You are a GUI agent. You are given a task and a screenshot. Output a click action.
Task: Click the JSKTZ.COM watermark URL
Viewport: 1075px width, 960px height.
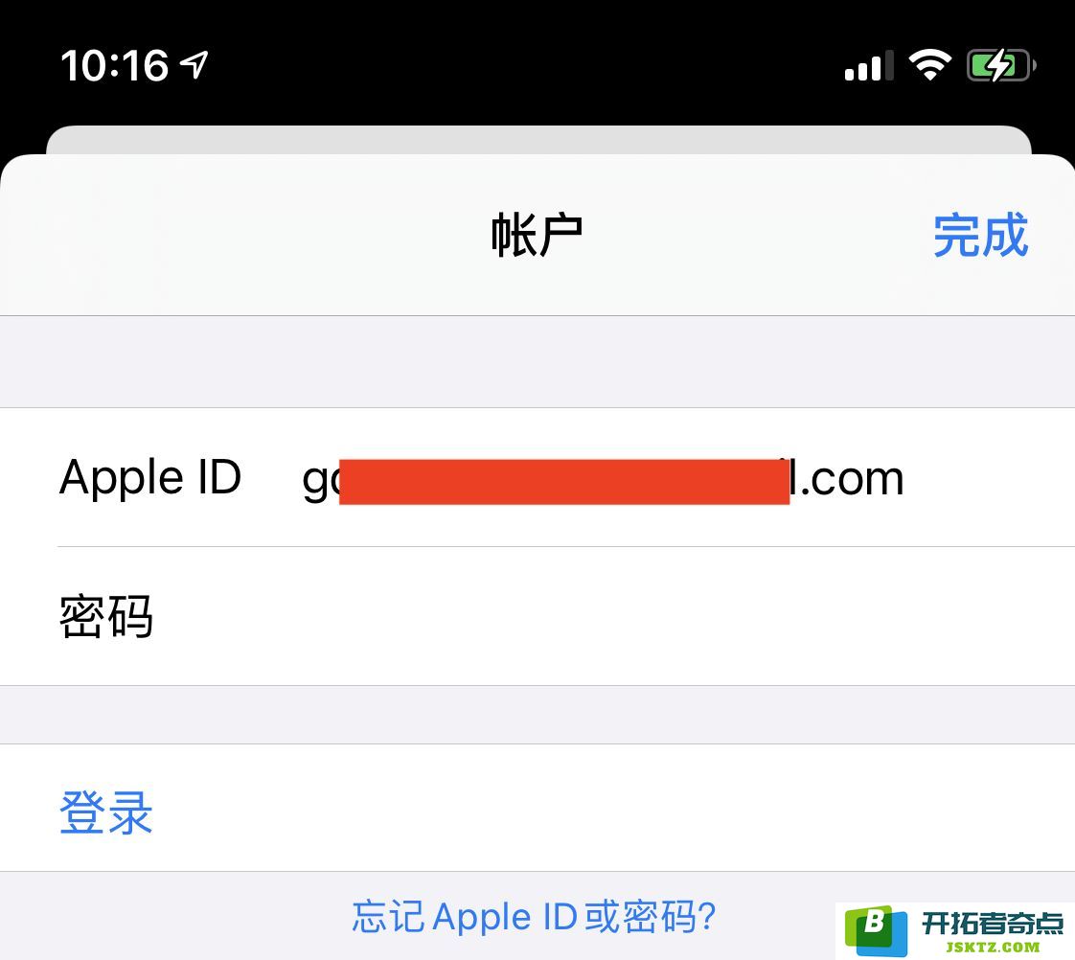[x=992, y=948]
